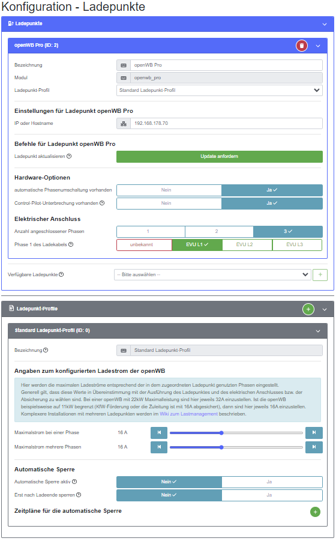The image size is (336, 541).
Task: Set Automatische Sperre aktiv to Nein
Action: pyautogui.click(x=169, y=482)
